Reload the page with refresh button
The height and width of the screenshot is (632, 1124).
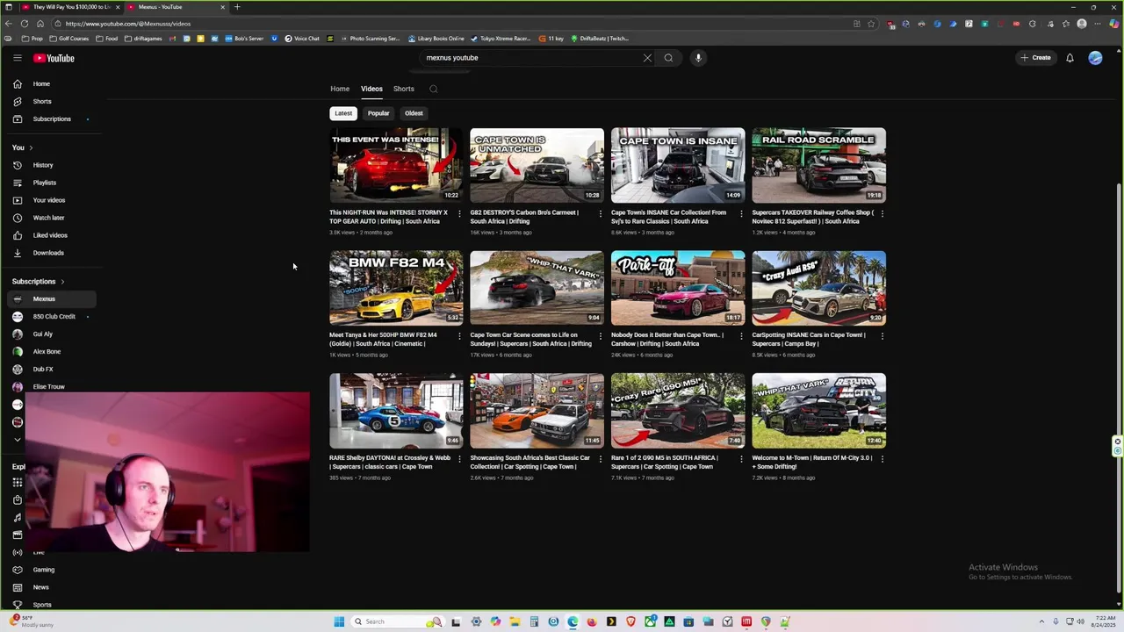pos(24,24)
